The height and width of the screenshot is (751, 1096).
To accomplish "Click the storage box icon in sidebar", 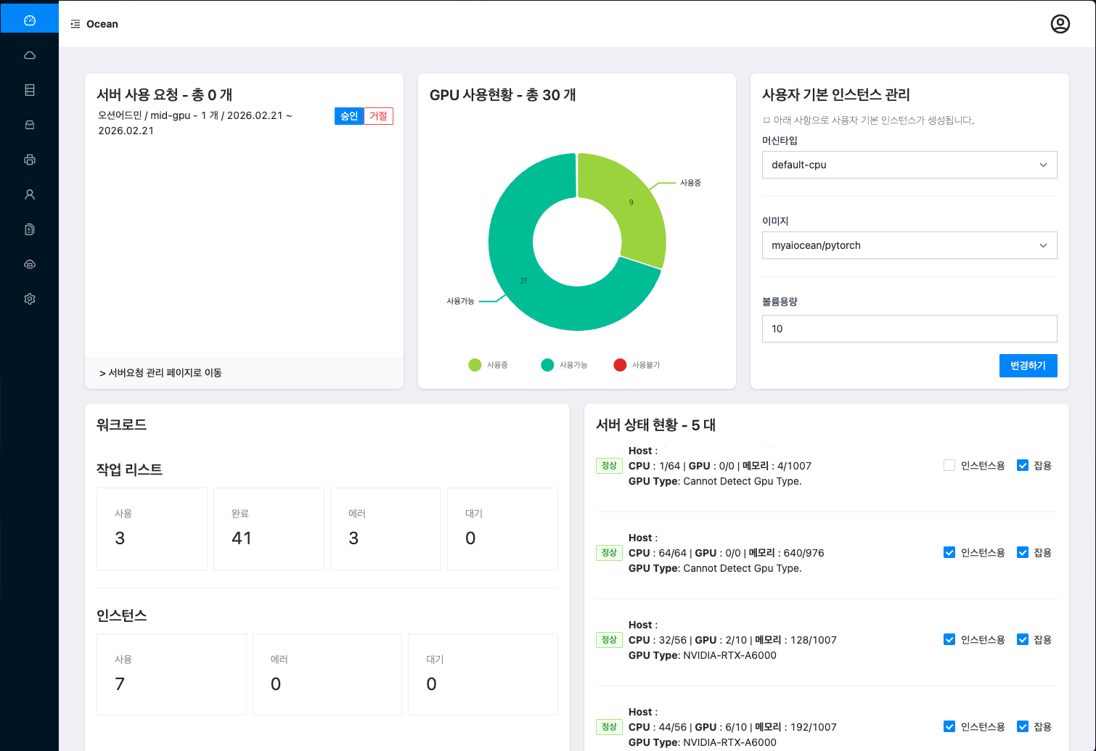I will (x=30, y=125).
